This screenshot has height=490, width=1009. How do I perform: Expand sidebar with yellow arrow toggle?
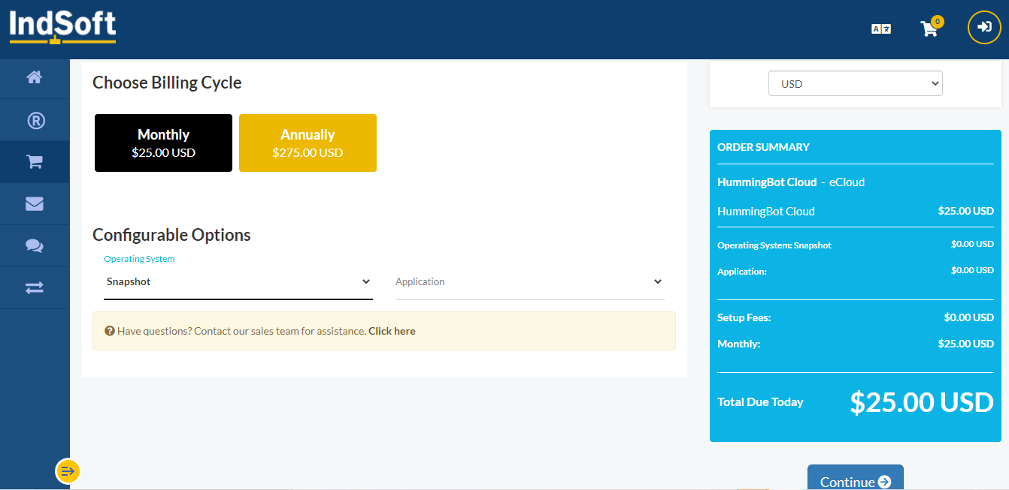(68, 471)
